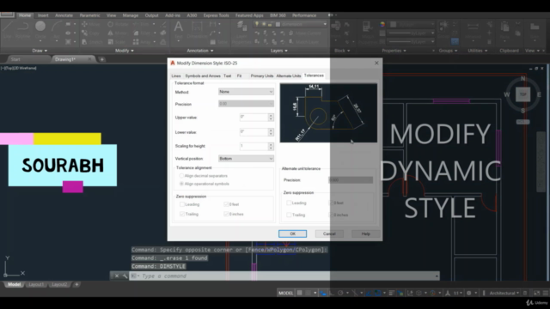
Task: Switch to Symbols and Arrows tab
Action: 203,76
